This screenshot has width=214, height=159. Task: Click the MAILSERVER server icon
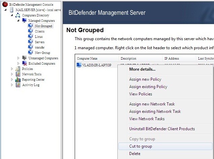[x=12, y=10]
